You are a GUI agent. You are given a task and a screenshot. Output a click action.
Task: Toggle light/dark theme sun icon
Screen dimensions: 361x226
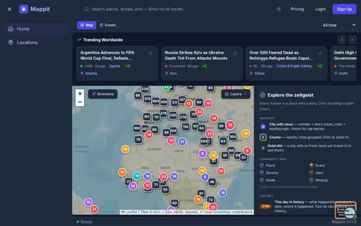pyautogui.click(x=279, y=9)
